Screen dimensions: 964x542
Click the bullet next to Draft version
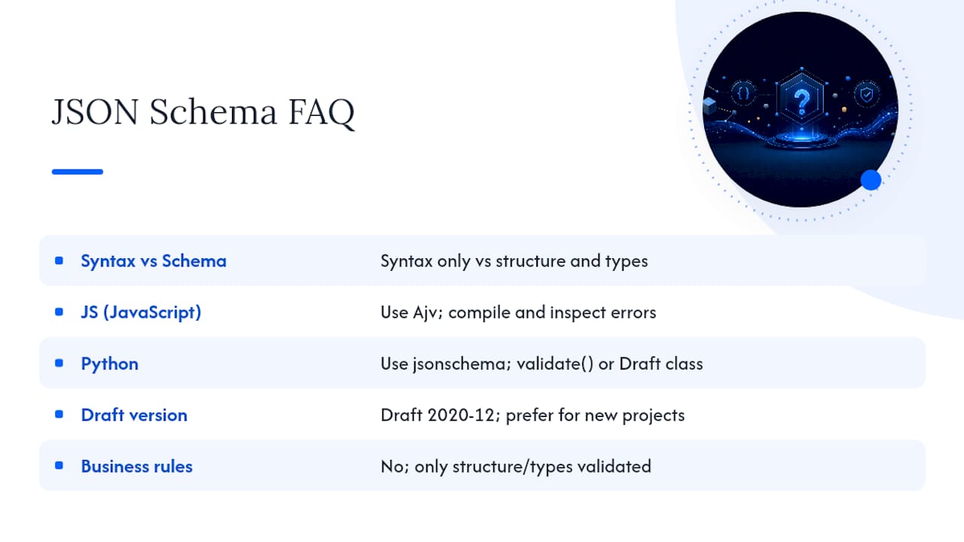click(x=59, y=414)
